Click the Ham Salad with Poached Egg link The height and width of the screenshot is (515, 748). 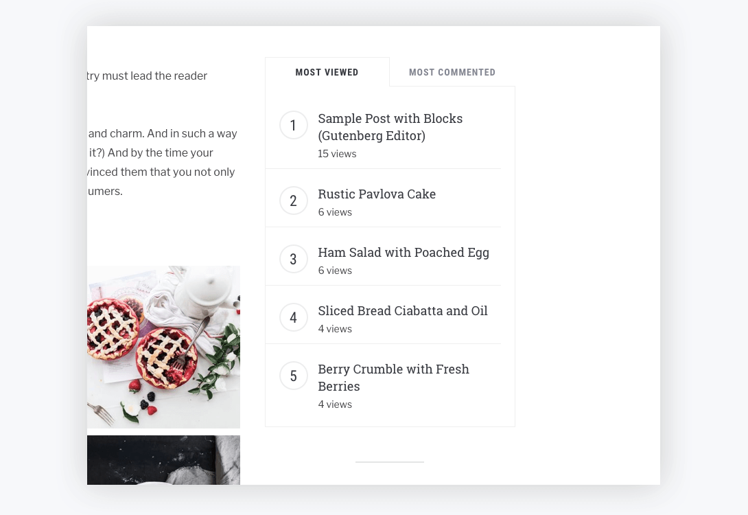404,252
